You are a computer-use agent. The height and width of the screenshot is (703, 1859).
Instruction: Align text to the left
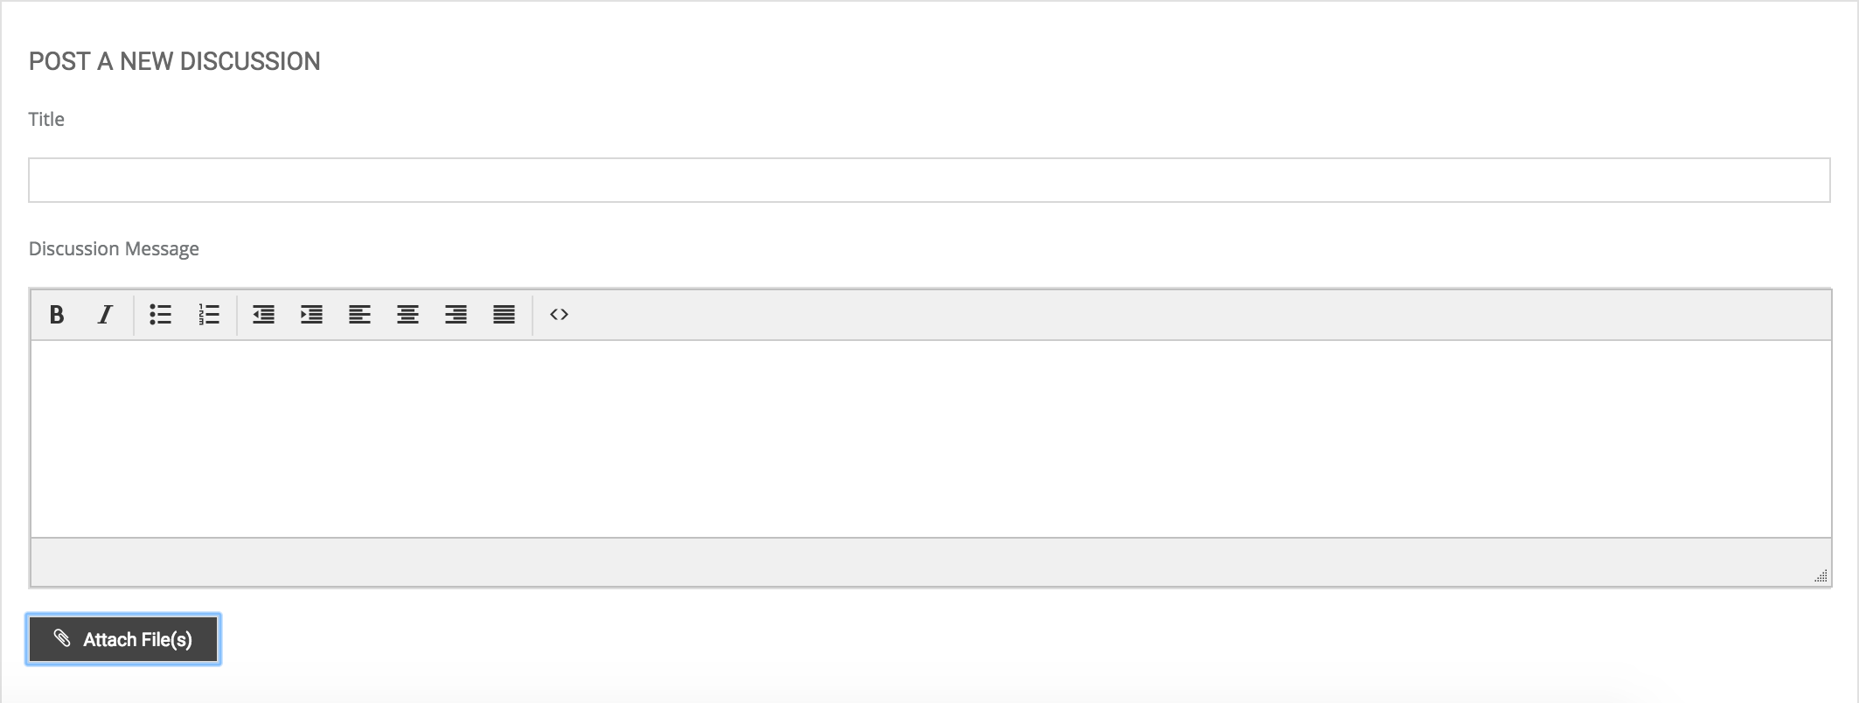click(359, 315)
